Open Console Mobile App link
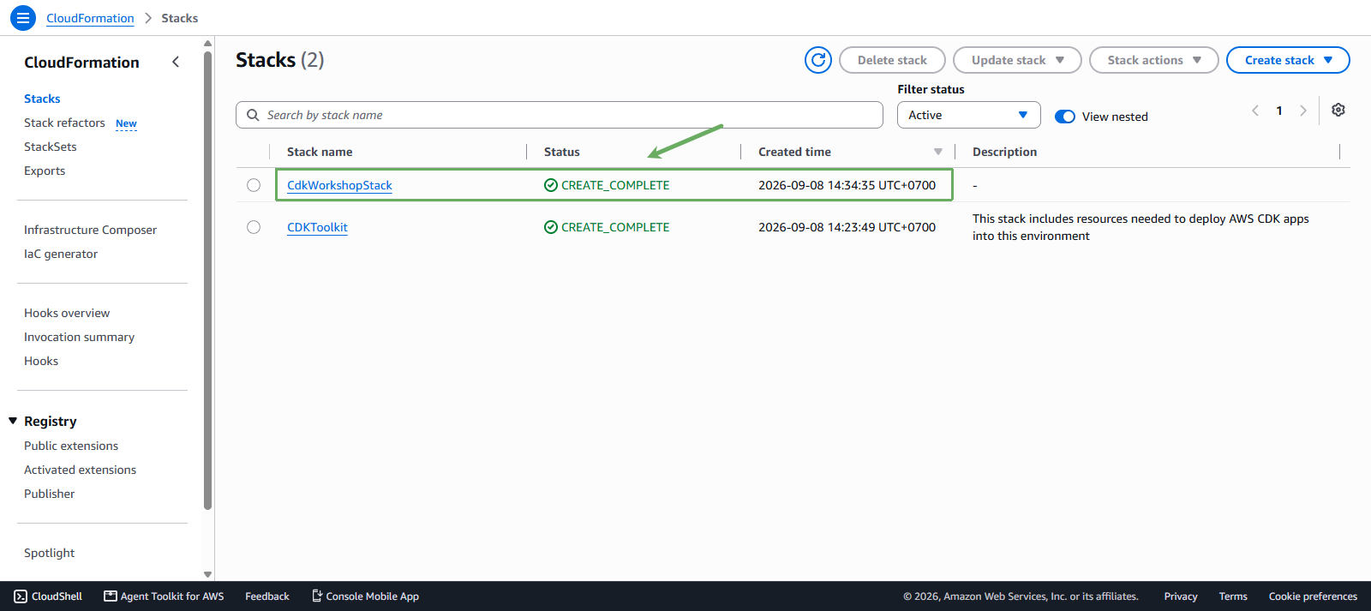 (x=365, y=596)
